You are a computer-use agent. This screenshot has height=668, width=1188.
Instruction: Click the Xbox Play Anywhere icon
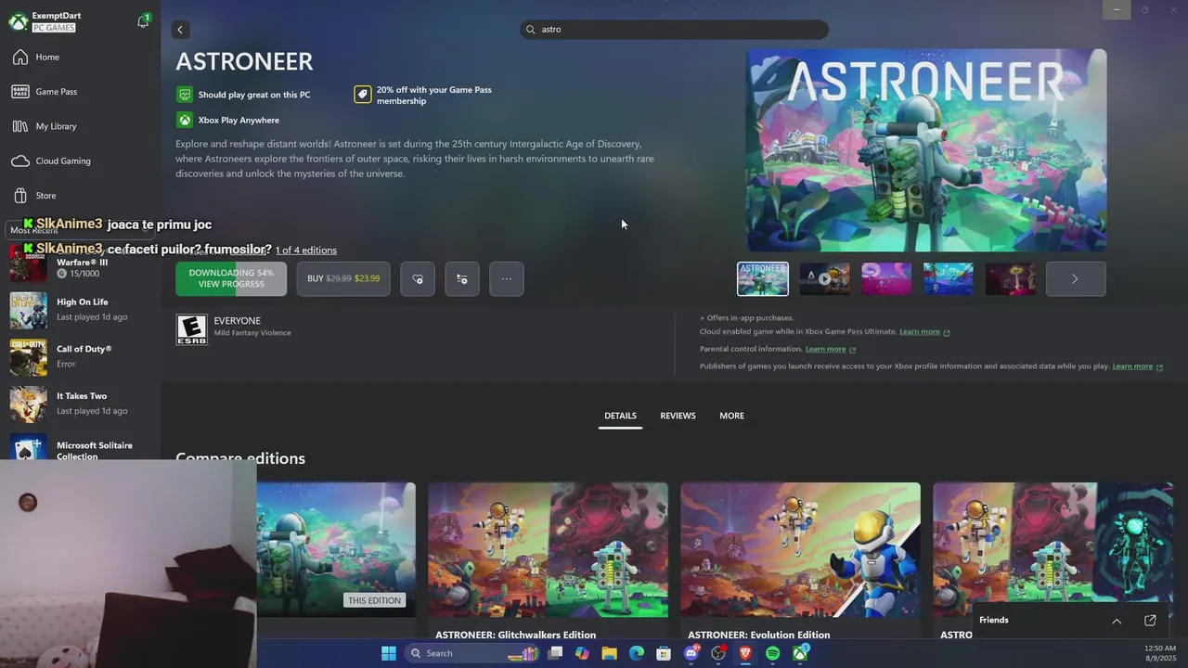185,120
